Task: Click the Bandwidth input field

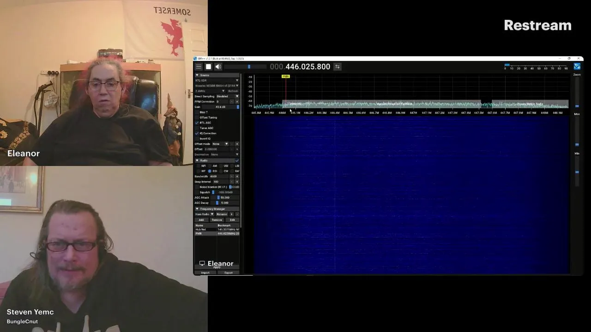Action: coord(219,177)
